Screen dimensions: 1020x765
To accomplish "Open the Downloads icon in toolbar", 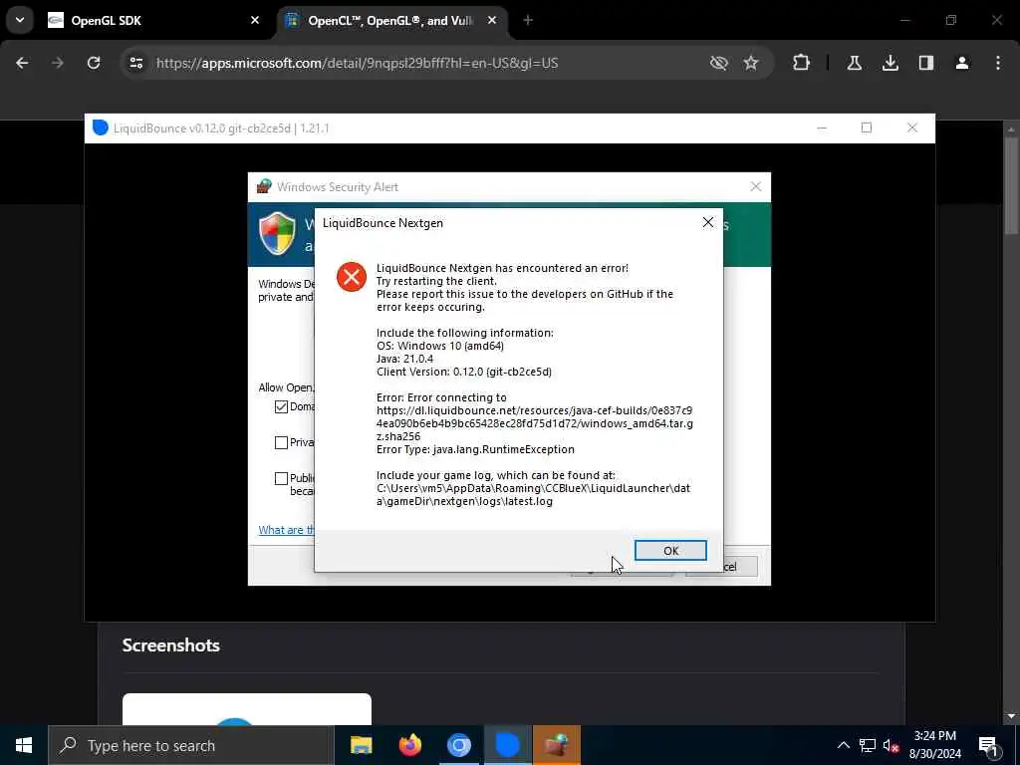I will click(x=890, y=63).
